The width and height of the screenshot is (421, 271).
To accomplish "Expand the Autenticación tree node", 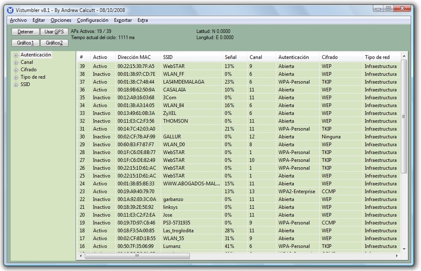I will click(16, 55).
